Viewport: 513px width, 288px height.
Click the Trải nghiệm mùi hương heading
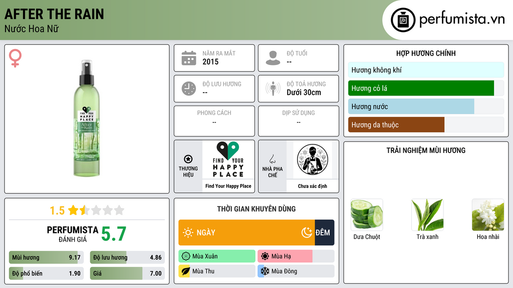pyautogui.click(x=426, y=150)
